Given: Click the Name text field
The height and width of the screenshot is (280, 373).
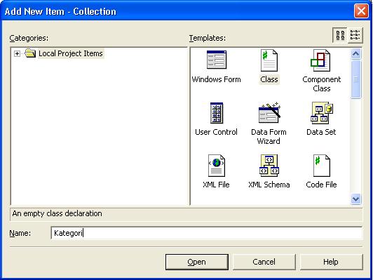Looking at the screenshot, I should (206, 233).
